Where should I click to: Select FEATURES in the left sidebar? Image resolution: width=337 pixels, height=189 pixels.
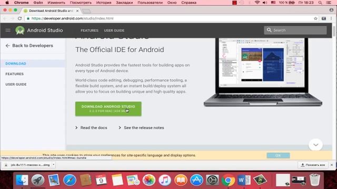[x=15, y=74]
